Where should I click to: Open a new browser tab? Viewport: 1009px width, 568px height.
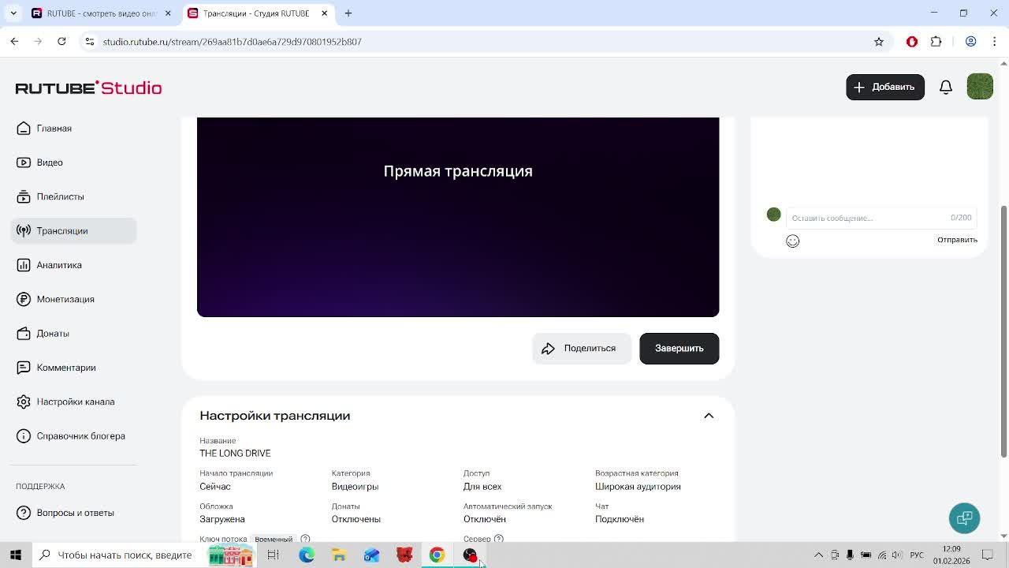click(348, 13)
